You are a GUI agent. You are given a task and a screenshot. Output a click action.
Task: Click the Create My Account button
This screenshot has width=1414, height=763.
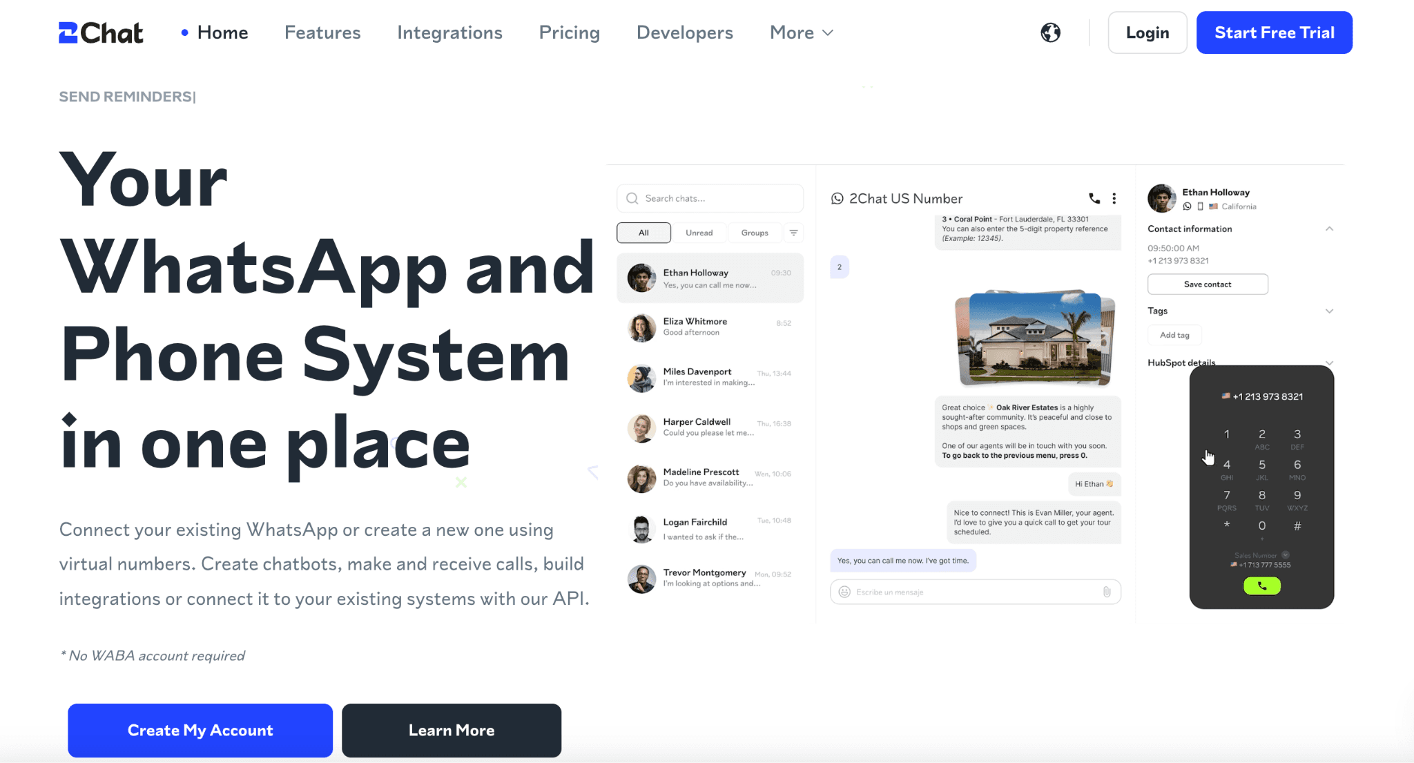(200, 730)
